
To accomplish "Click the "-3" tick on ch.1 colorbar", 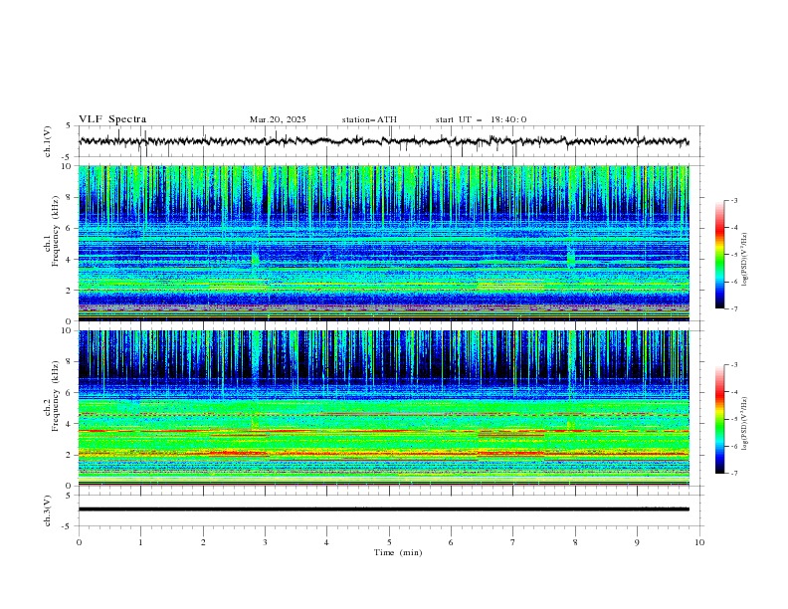I will coord(733,200).
